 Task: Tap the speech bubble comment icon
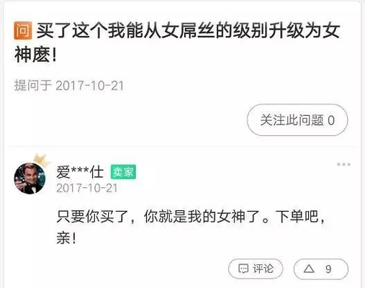pos(243,269)
